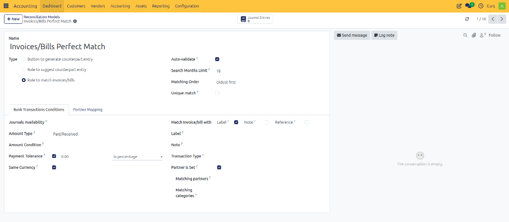Open the main apps grid menu

click(6, 6)
